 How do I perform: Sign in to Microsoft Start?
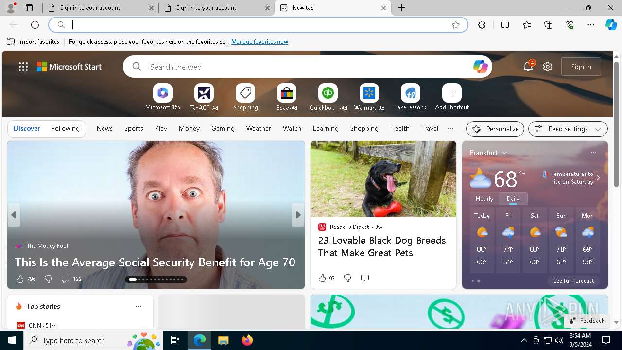[581, 67]
